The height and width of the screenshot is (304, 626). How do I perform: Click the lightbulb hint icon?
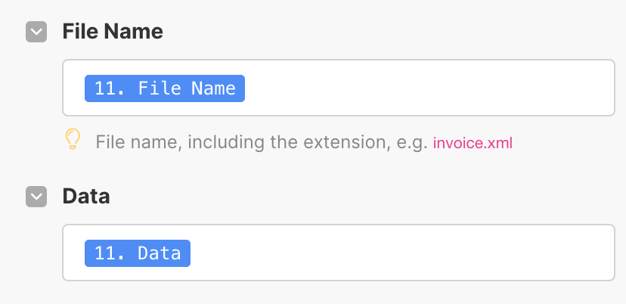coord(73,139)
